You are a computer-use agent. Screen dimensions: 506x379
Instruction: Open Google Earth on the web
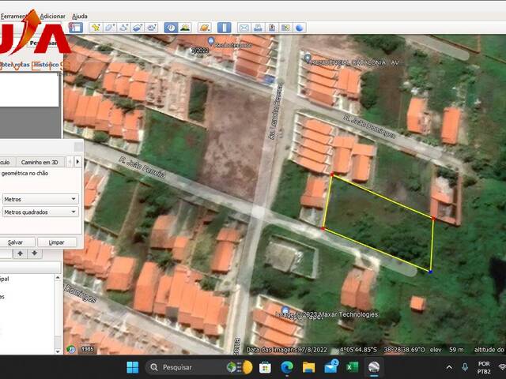coord(300,28)
